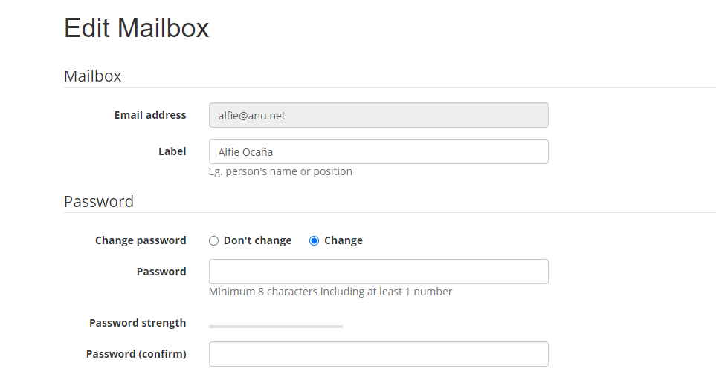
Task: Click the "Change password" row label
Action: click(x=141, y=240)
